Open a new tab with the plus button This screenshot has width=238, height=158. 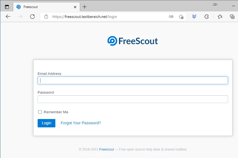(x=84, y=7)
